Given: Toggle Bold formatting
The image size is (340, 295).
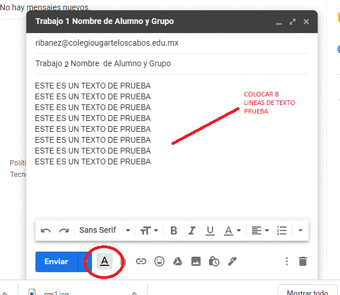Looking at the screenshot, I should point(174,231).
